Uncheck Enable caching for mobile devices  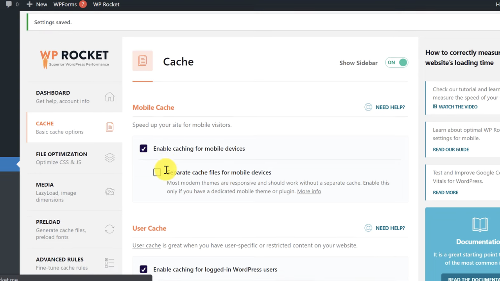[143, 149]
